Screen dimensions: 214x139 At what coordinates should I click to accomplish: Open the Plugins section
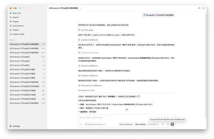(x=16, y=22)
